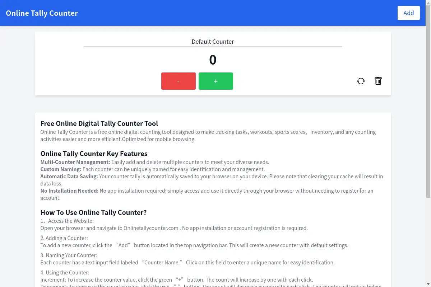The image size is (431, 287).
Task: Click step '4. Using the Counter:' text
Action: click(65, 272)
